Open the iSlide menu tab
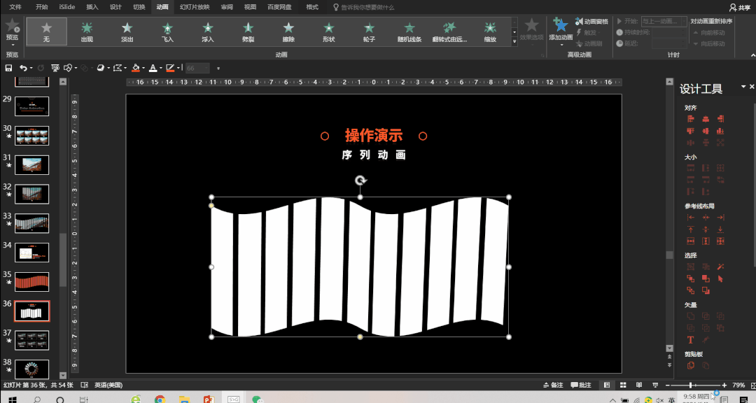Viewport: 756px width, 403px height. tap(66, 8)
